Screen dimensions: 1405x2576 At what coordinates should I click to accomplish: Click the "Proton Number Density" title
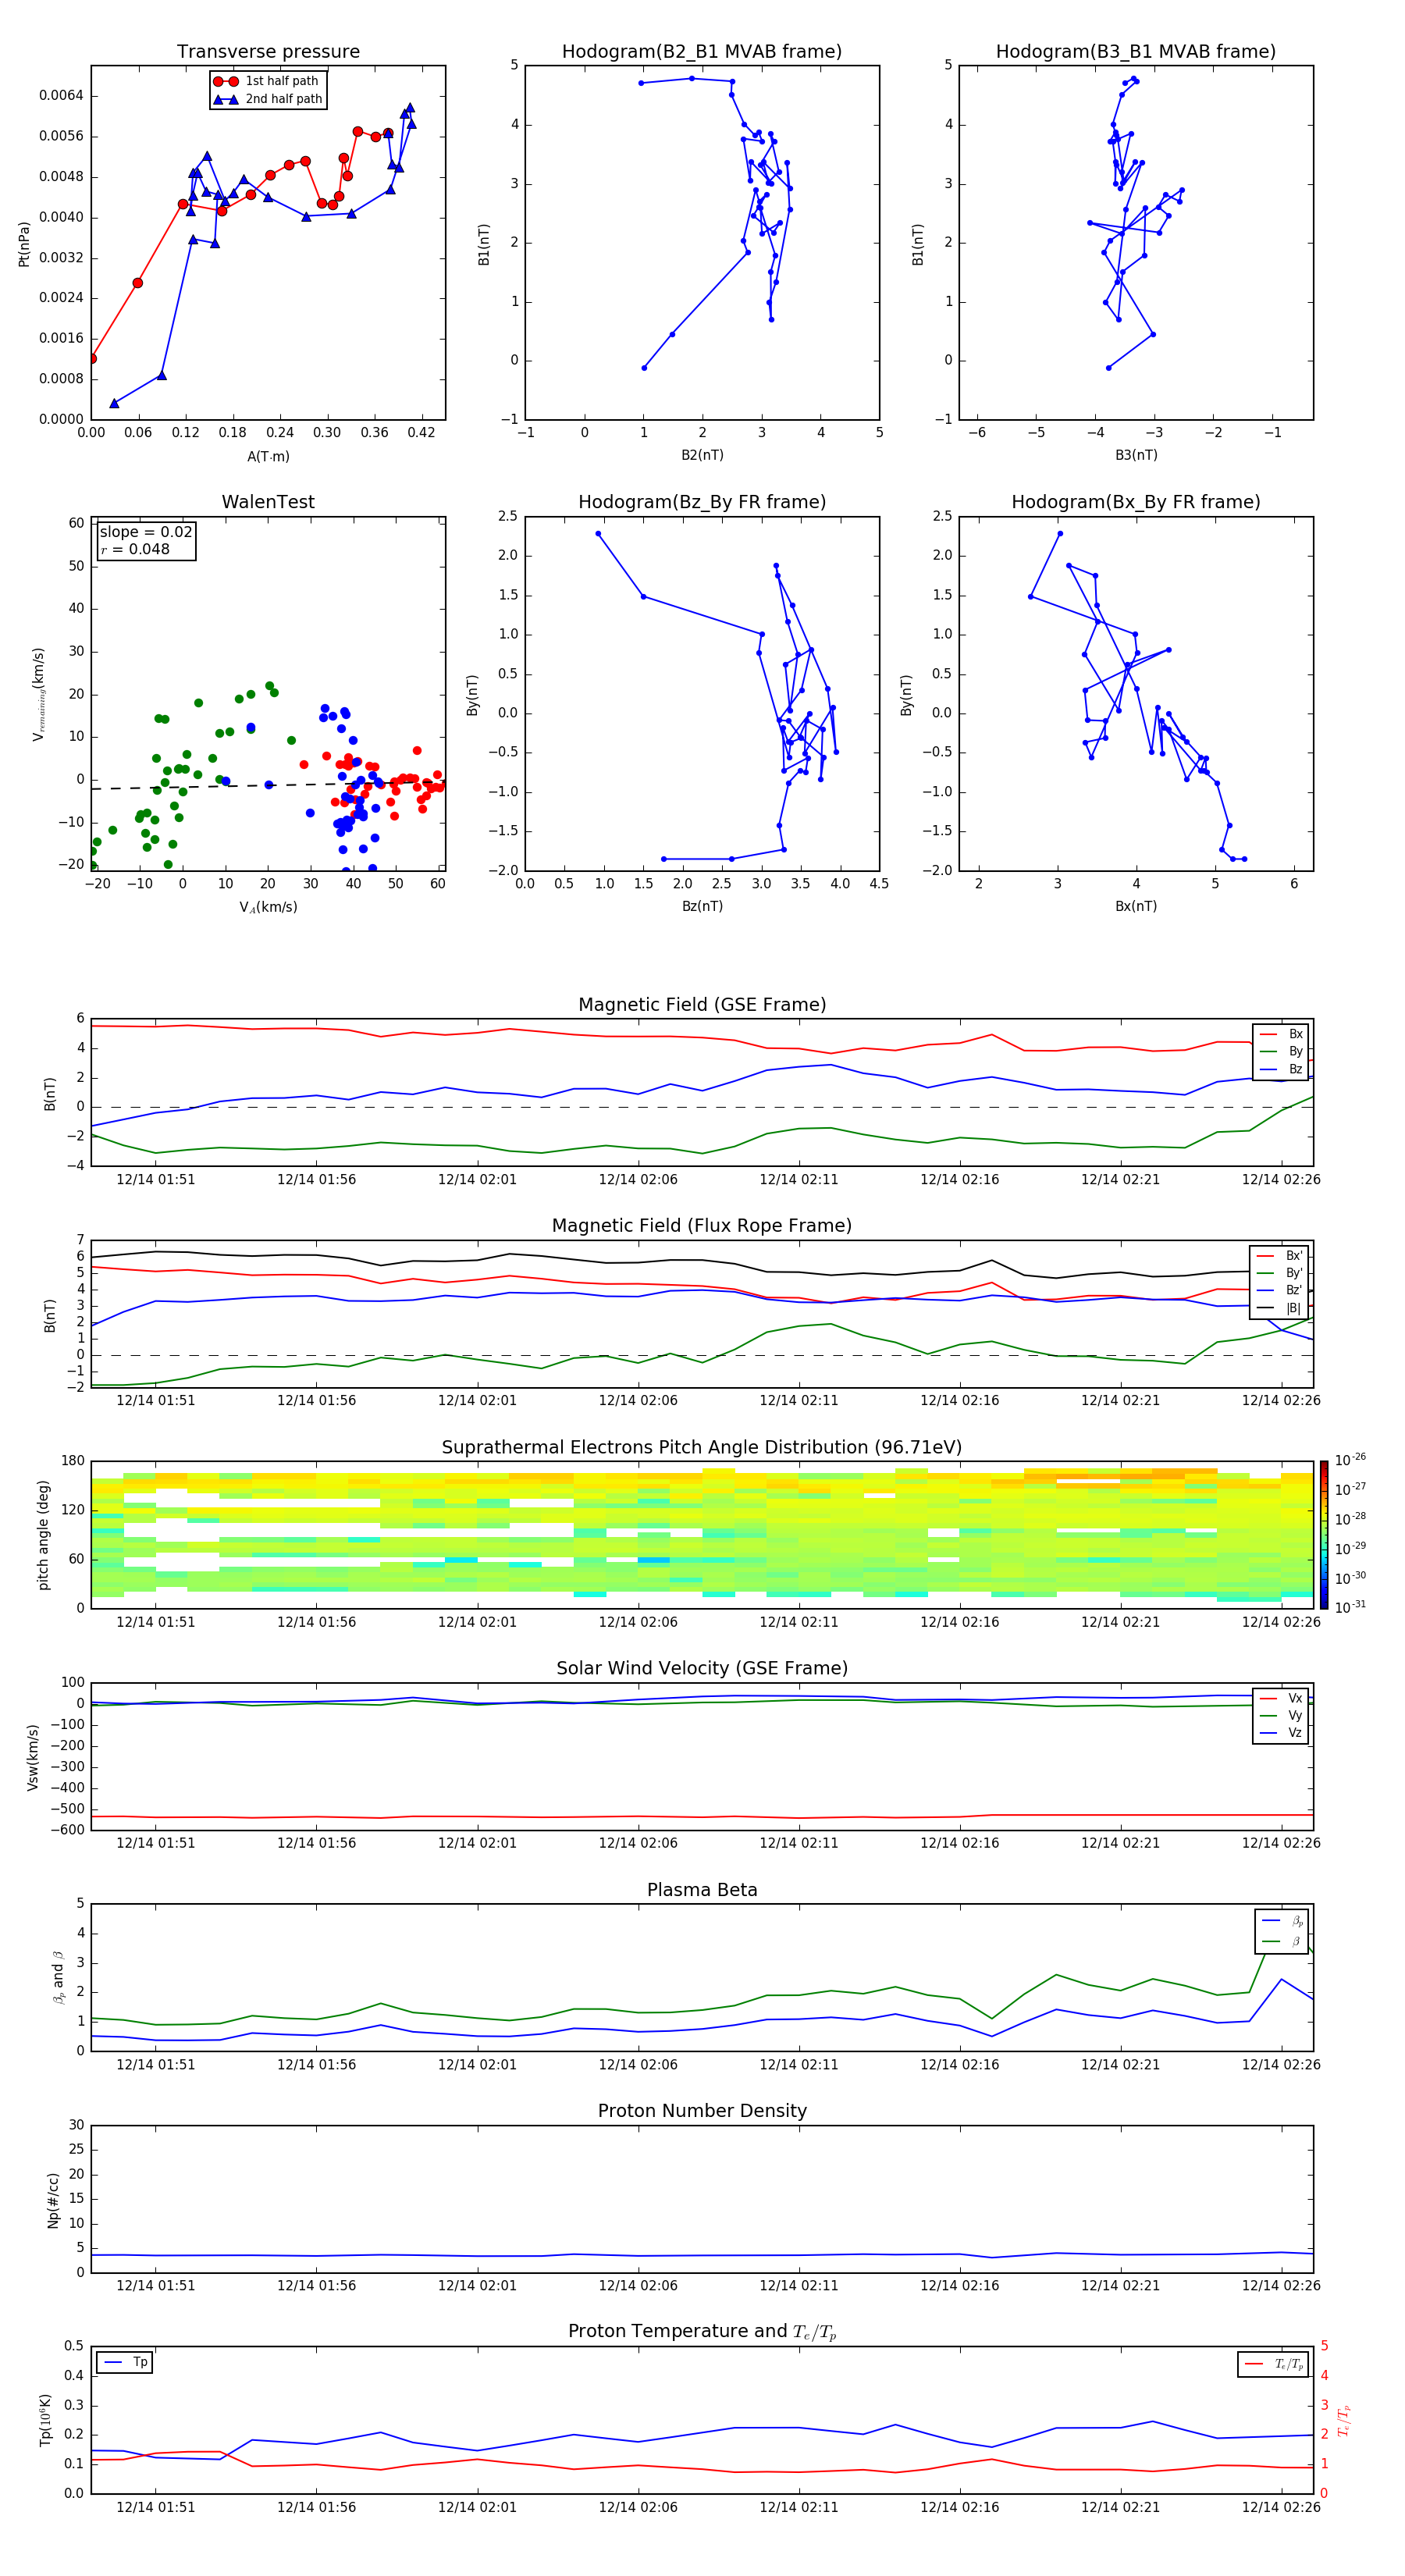point(702,2111)
